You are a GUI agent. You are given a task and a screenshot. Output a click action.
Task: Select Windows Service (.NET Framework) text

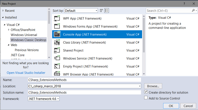[88, 58]
